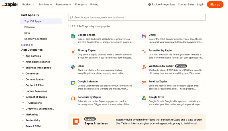Click the Featured badge on Zapier Interfaces

click(90, 119)
